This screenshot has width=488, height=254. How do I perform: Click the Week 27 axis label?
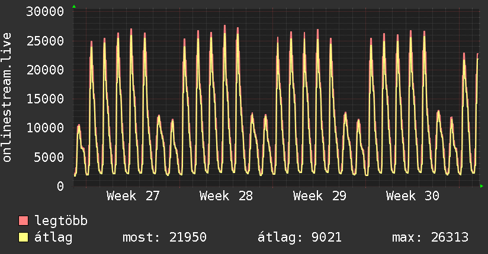tap(133, 196)
